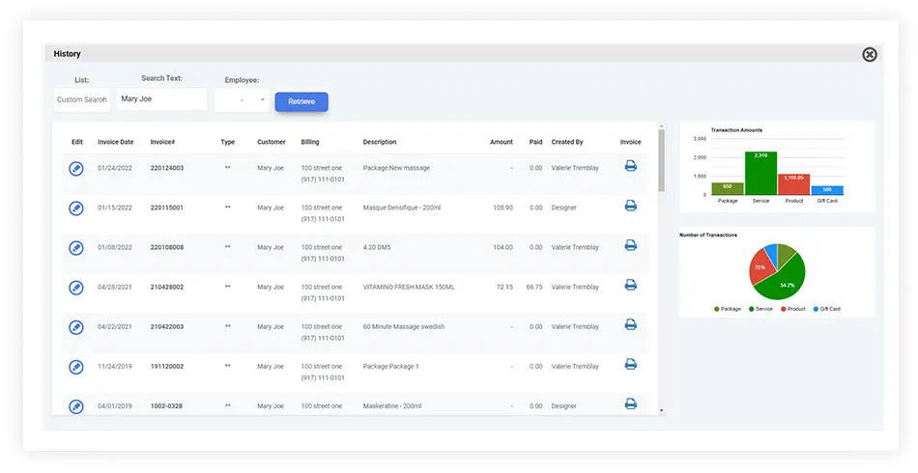Click description Package:Package 1
The width and height of the screenshot is (918, 473).
click(x=390, y=367)
